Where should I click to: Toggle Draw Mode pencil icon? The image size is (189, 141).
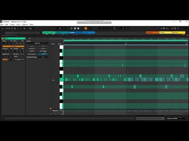coord(161,28)
